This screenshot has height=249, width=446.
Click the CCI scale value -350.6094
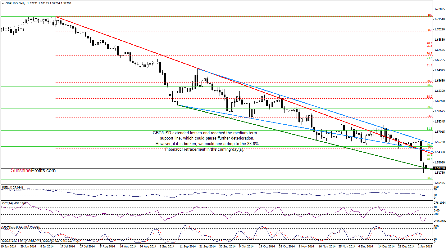[x=440, y=221]
